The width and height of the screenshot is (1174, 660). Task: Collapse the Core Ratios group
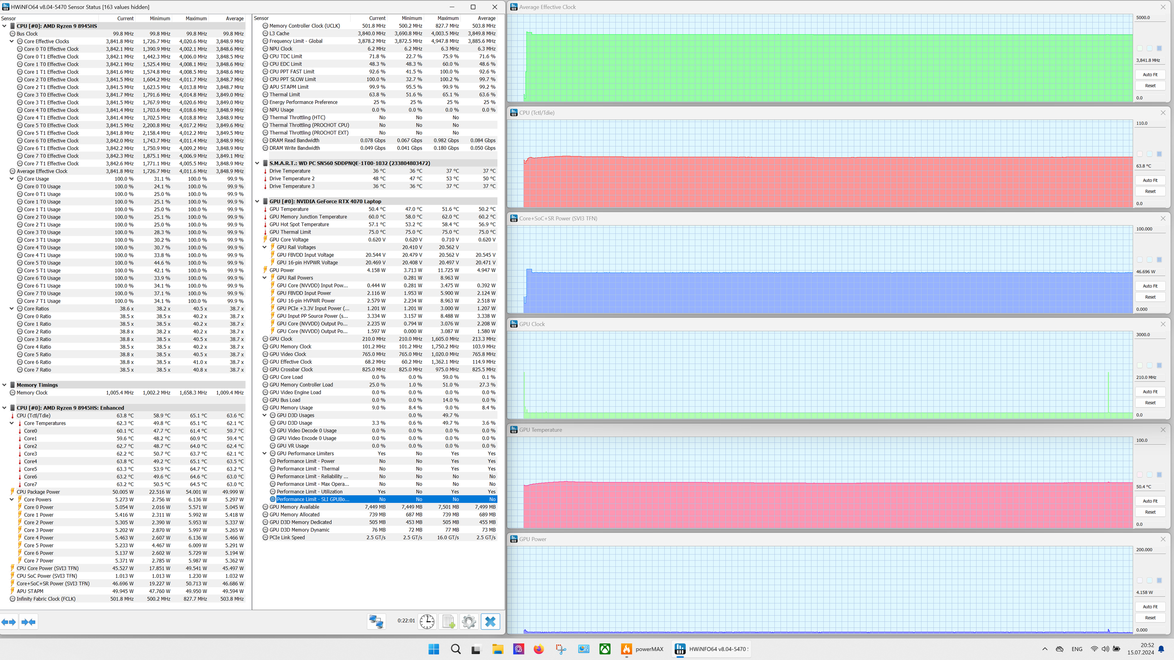tap(12, 309)
